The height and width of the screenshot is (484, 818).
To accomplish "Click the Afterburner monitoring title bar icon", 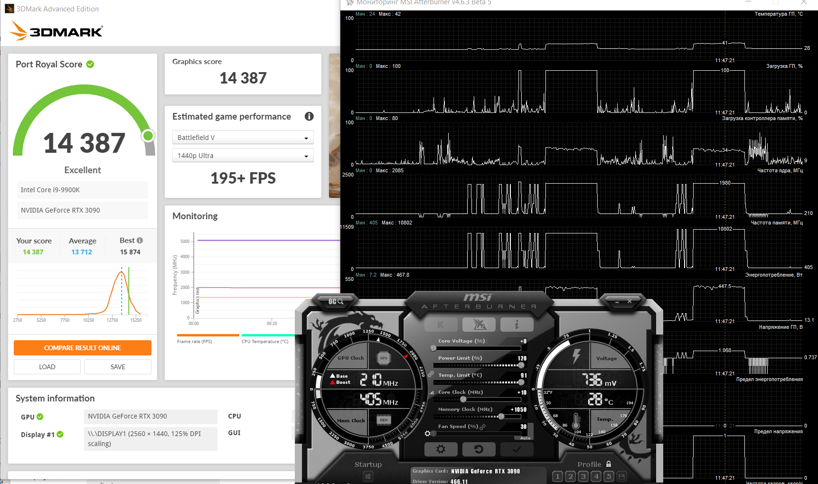I will point(350,3).
